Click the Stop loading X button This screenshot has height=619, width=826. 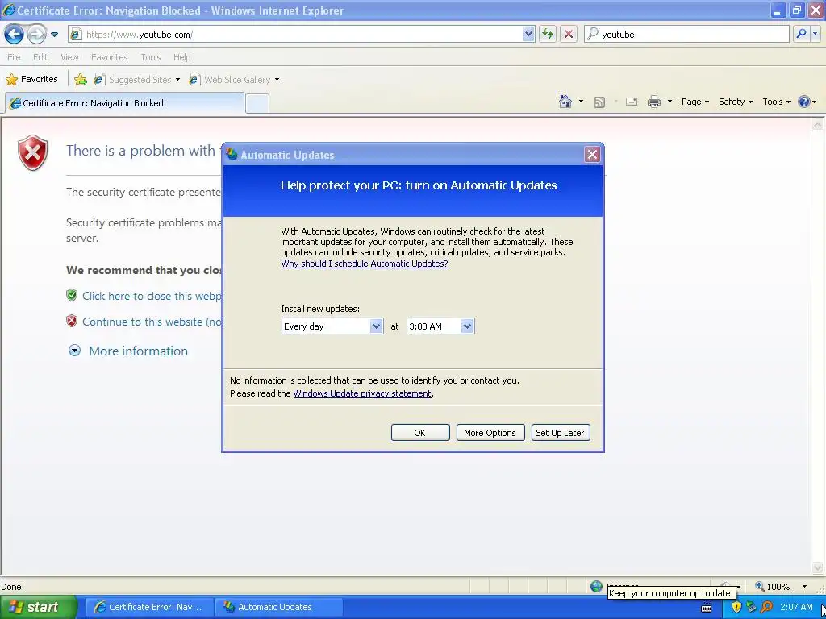point(569,34)
